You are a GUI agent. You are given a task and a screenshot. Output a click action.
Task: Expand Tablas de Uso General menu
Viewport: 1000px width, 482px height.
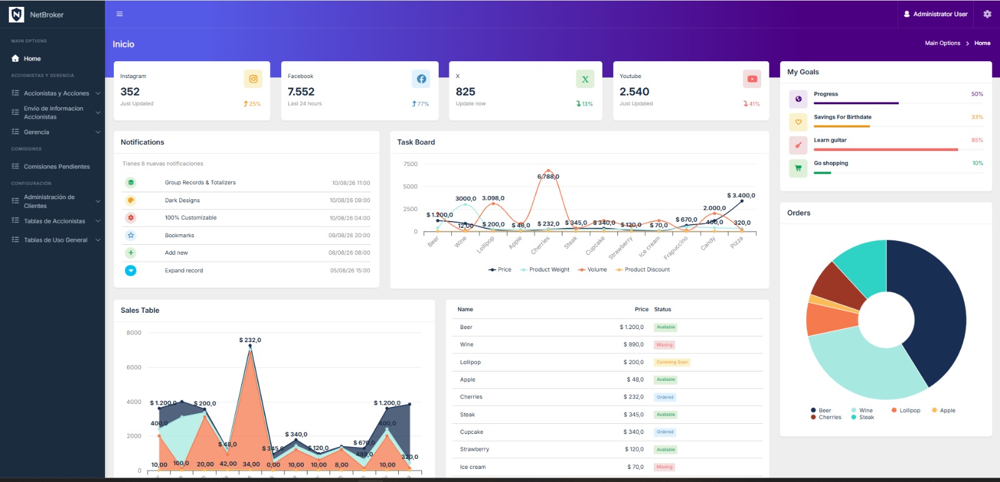click(56, 240)
